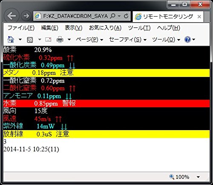Open the お気に入り(A) menu
Image resolution: width=213 pixels, height=185 pixels.
[105, 28]
